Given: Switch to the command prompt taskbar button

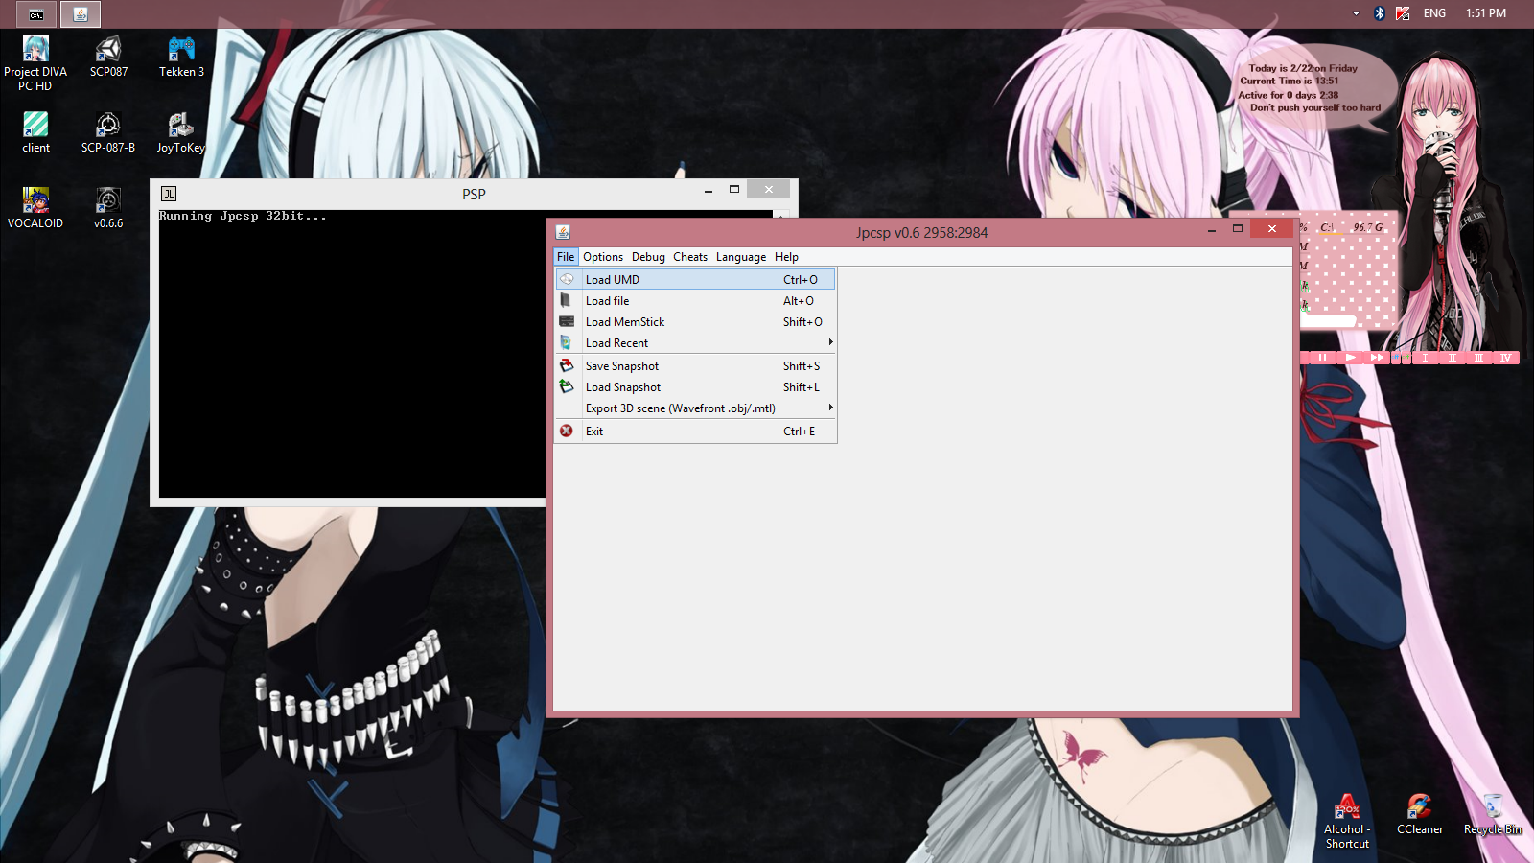Looking at the screenshot, I should pyautogui.click(x=36, y=14).
